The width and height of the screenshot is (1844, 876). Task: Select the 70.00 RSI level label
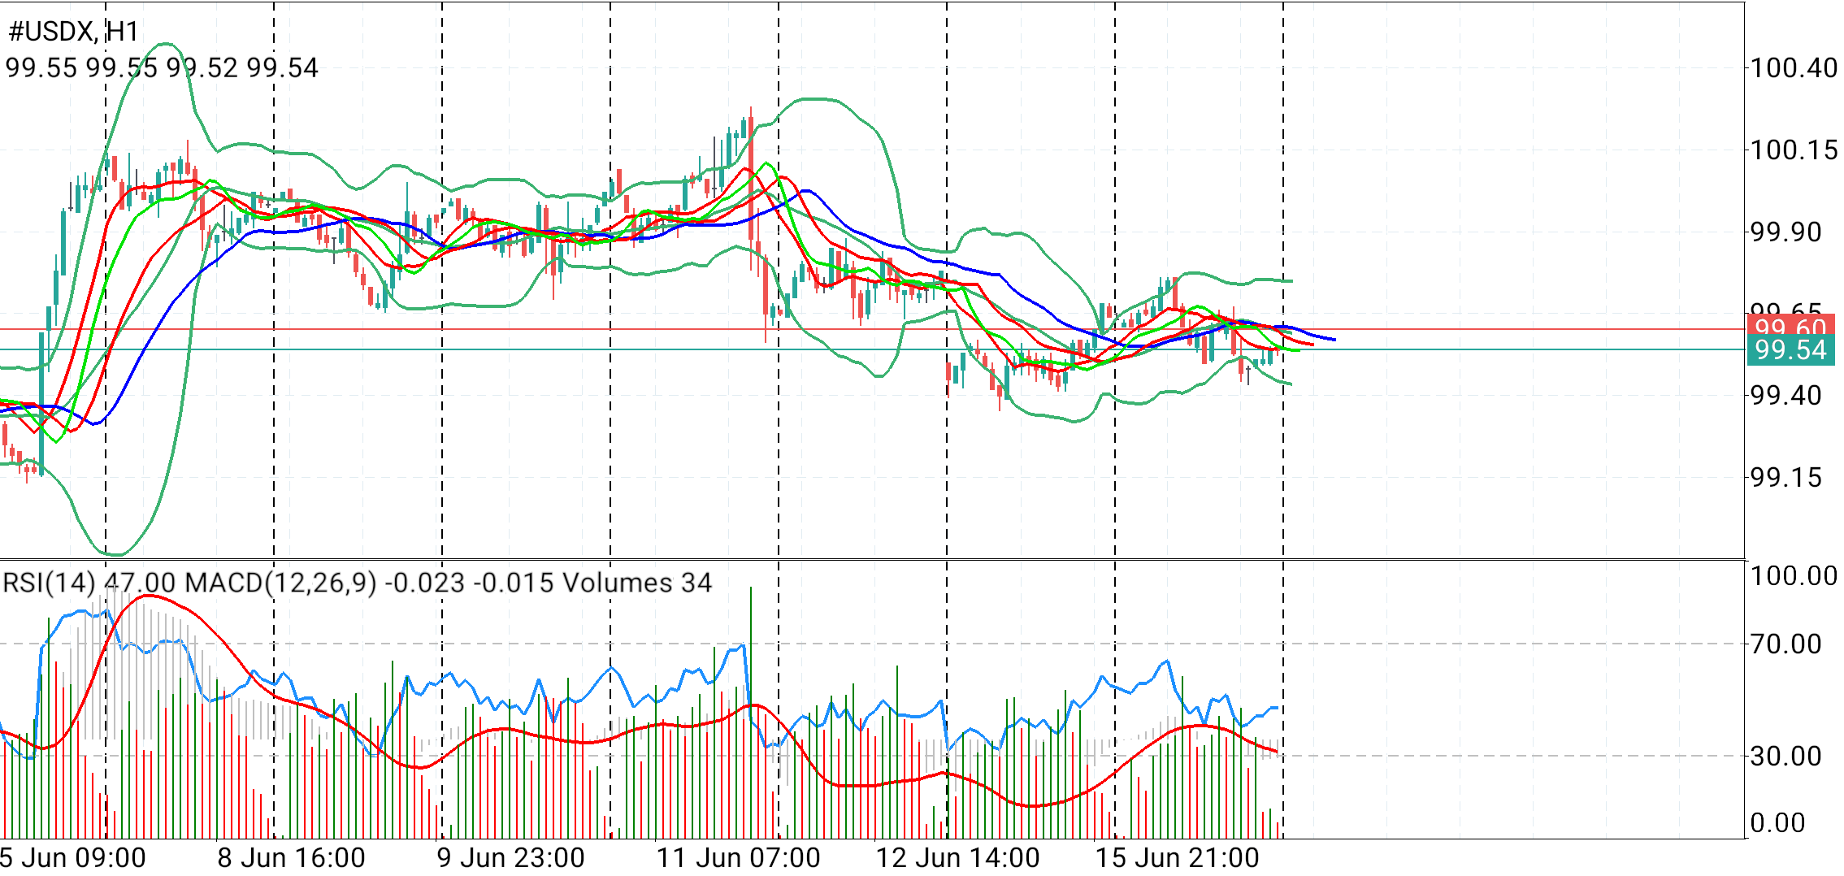[1785, 644]
